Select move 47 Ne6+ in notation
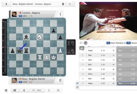Viewport: 137px width, 94px height. [x=91, y=83]
